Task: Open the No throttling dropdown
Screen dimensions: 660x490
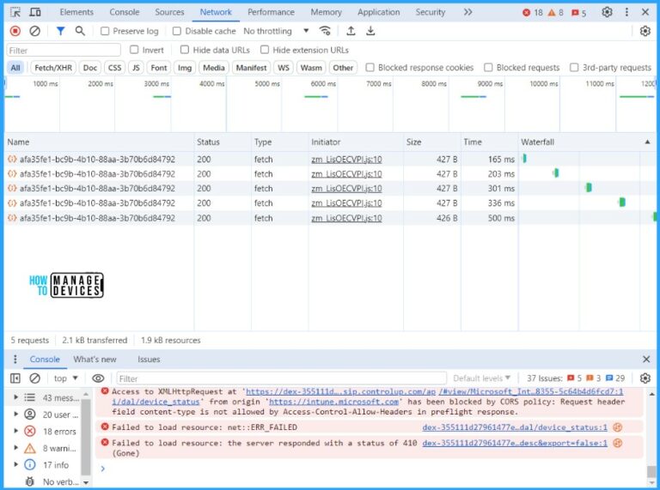Action: [x=276, y=31]
